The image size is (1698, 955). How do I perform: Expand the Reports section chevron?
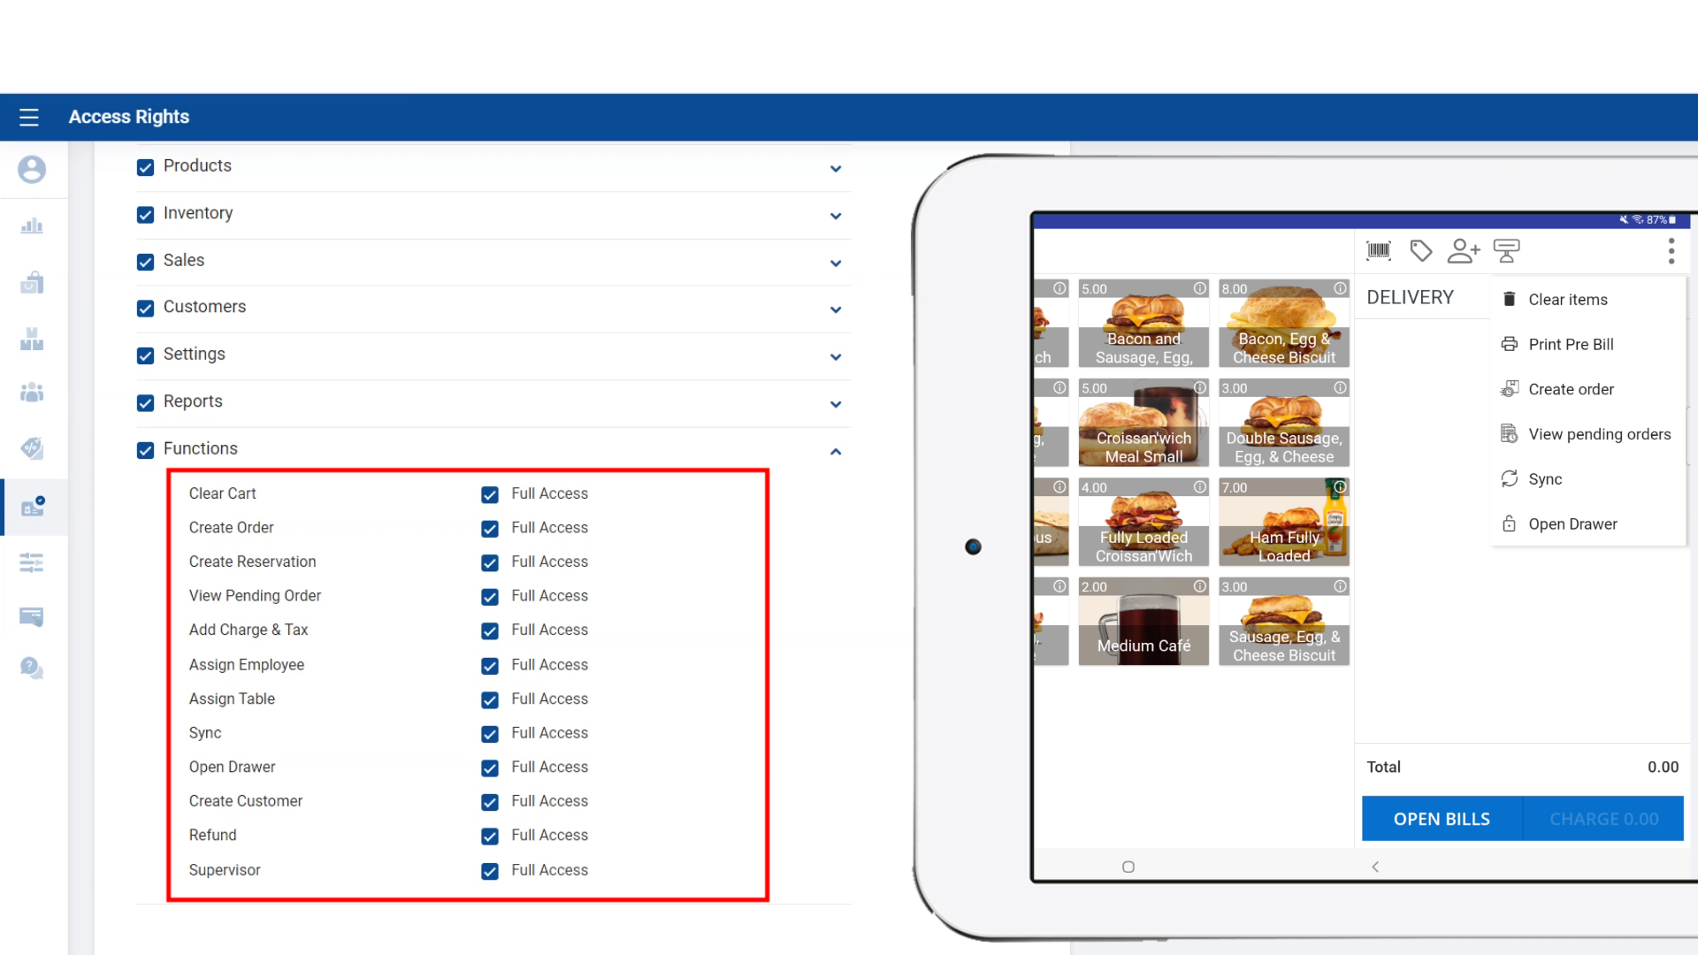click(x=835, y=404)
